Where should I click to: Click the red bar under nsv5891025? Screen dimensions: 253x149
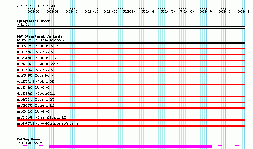coord(131,49)
